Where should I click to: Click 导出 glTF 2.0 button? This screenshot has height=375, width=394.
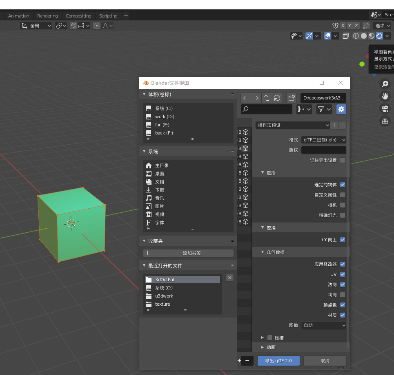click(x=278, y=361)
